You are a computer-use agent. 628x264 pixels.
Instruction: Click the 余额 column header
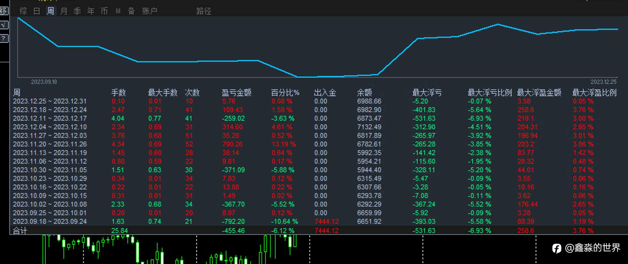(x=364, y=93)
